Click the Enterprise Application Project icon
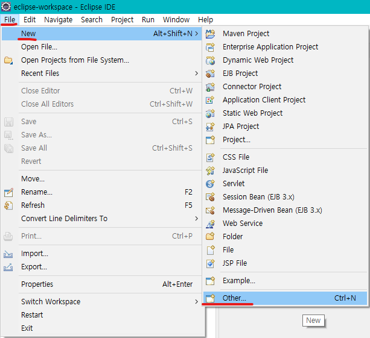Image resolution: width=370 pixels, height=338 pixels. click(210, 47)
